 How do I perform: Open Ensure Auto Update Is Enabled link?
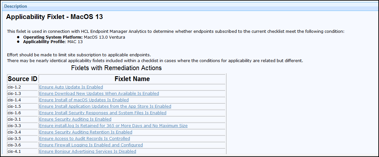(71, 87)
